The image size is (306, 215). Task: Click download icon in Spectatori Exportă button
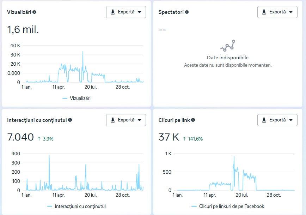tap(264, 12)
